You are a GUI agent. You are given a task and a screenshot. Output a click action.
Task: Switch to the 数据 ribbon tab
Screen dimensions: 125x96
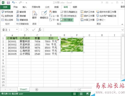(56, 7)
